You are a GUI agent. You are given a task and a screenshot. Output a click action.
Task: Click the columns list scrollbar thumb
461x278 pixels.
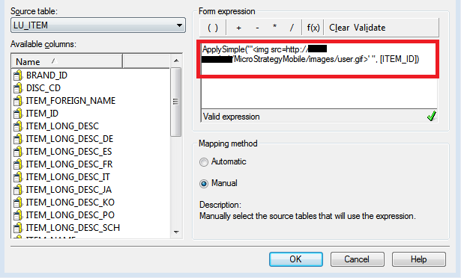tap(176, 102)
